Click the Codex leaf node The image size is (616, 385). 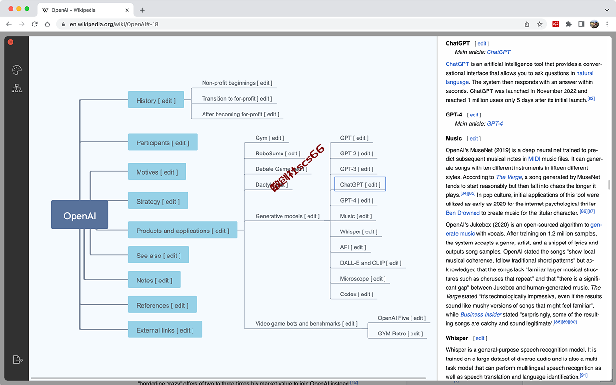pos(356,294)
